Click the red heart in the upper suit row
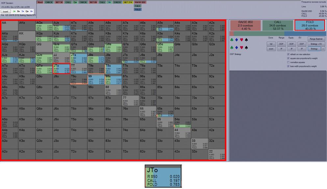The width and height of the screenshot is (327, 189). point(241,40)
